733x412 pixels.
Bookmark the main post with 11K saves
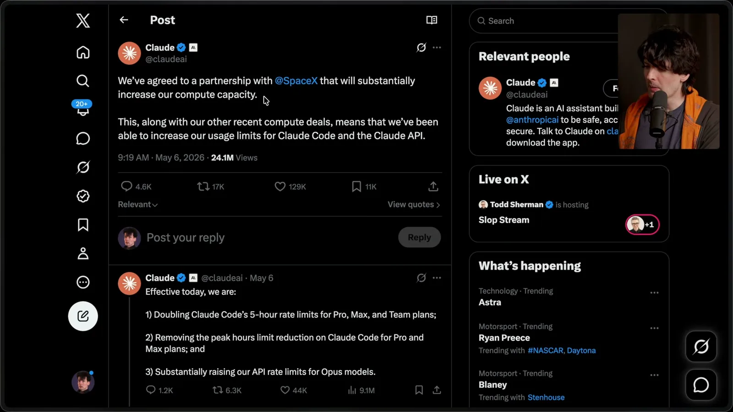point(364,186)
